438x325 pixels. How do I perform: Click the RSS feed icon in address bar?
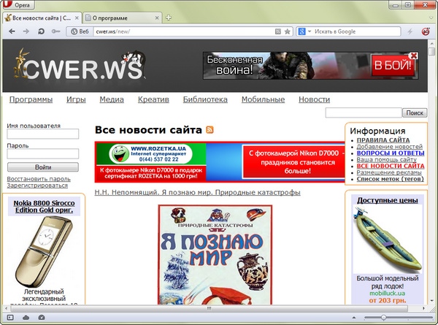point(277,31)
